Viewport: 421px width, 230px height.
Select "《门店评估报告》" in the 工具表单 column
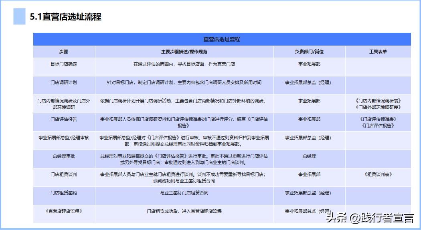click(378, 126)
